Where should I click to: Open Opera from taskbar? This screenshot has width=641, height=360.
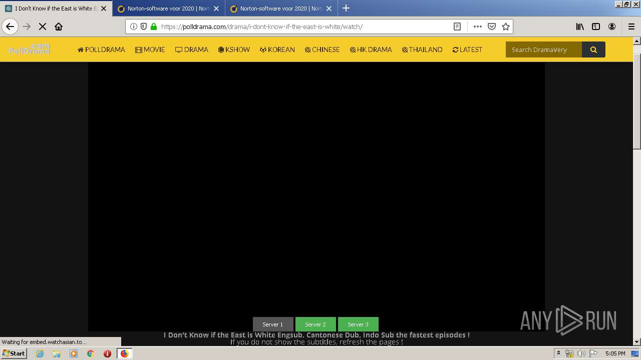(x=107, y=353)
